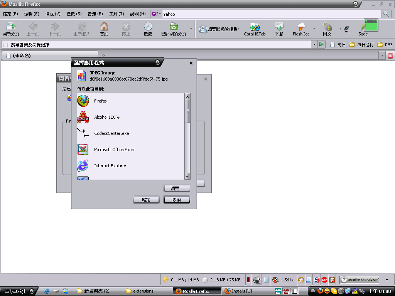Click the Coral IETab toolbar icon
This screenshot has width=395, height=296.
(255, 29)
